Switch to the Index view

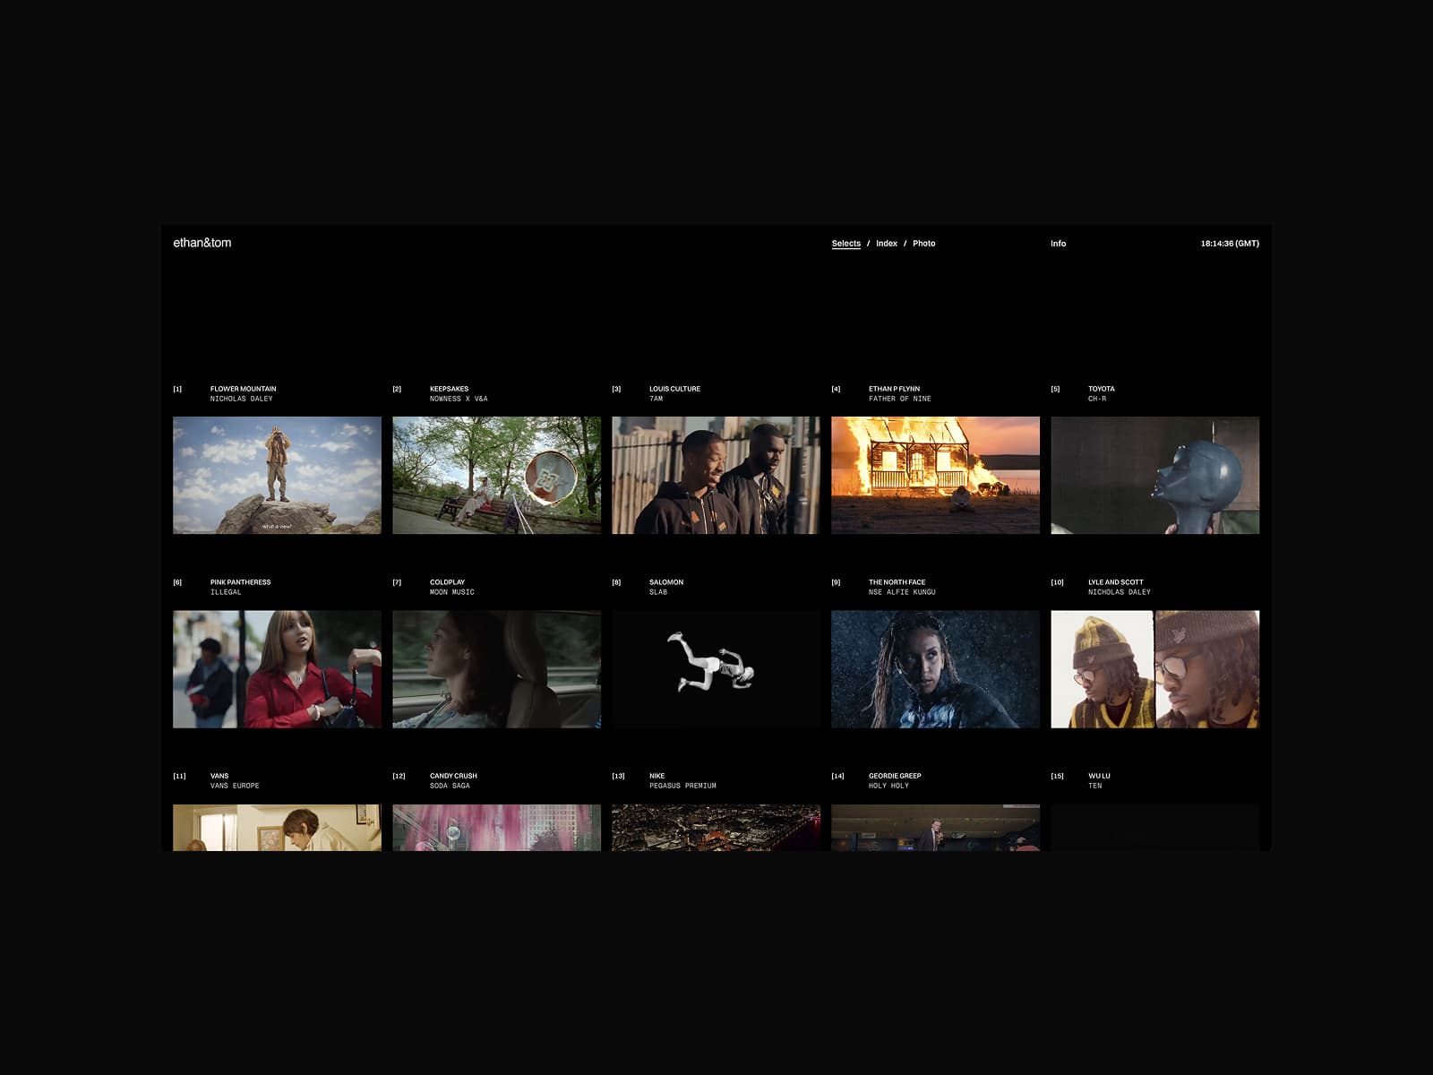click(887, 243)
